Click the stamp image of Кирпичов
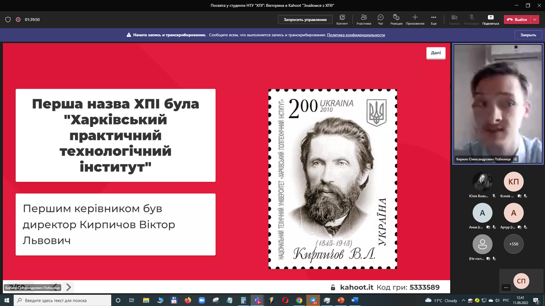The width and height of the screenshot is (545, 306). [333, 179]
